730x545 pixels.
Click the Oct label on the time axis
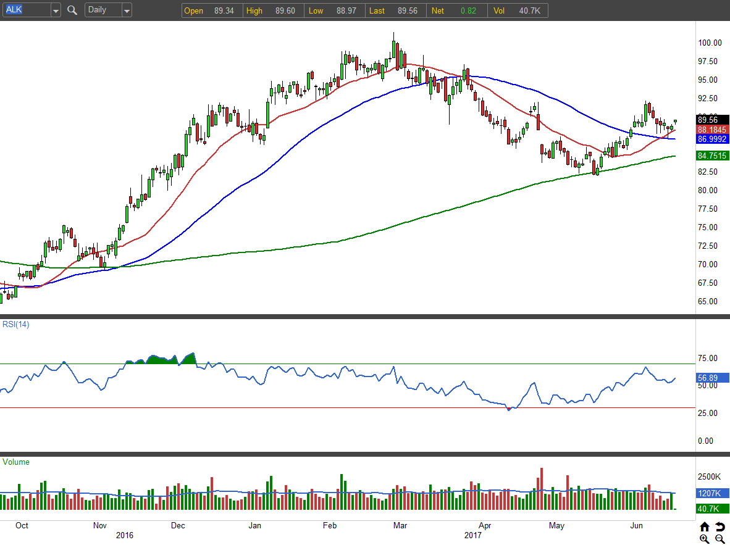point(22,525)
